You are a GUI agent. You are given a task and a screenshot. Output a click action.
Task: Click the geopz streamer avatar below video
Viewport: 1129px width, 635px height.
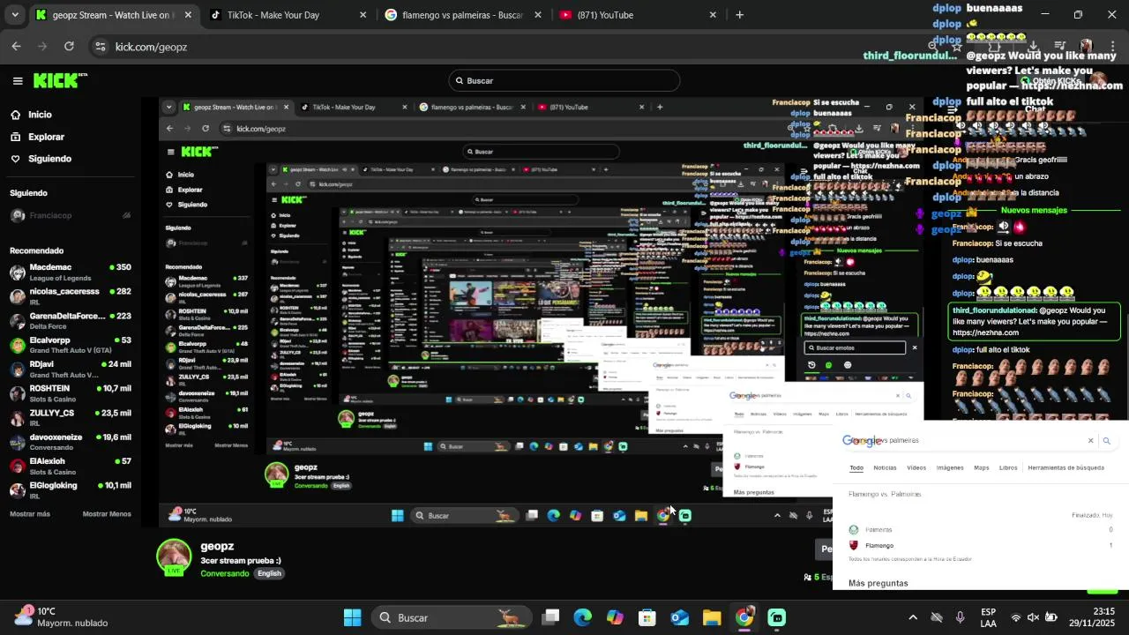[174, 557]
